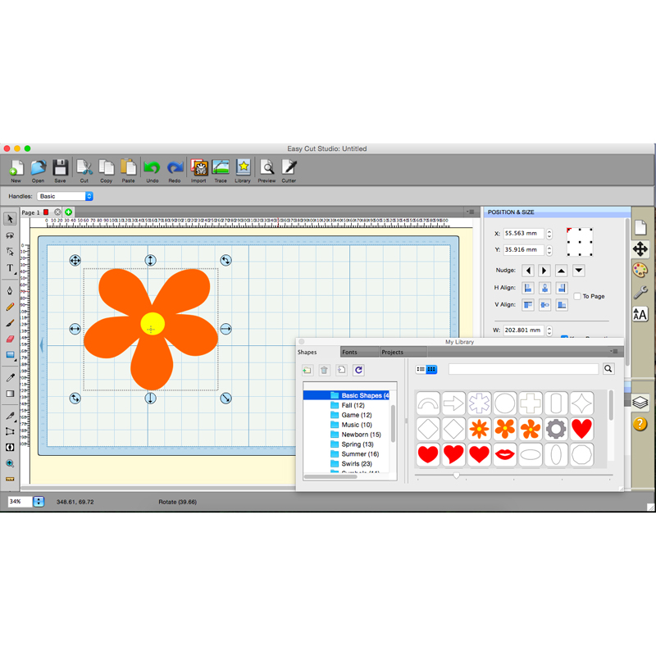Open the Cutter tool in the toolbar

coord(289,169)
